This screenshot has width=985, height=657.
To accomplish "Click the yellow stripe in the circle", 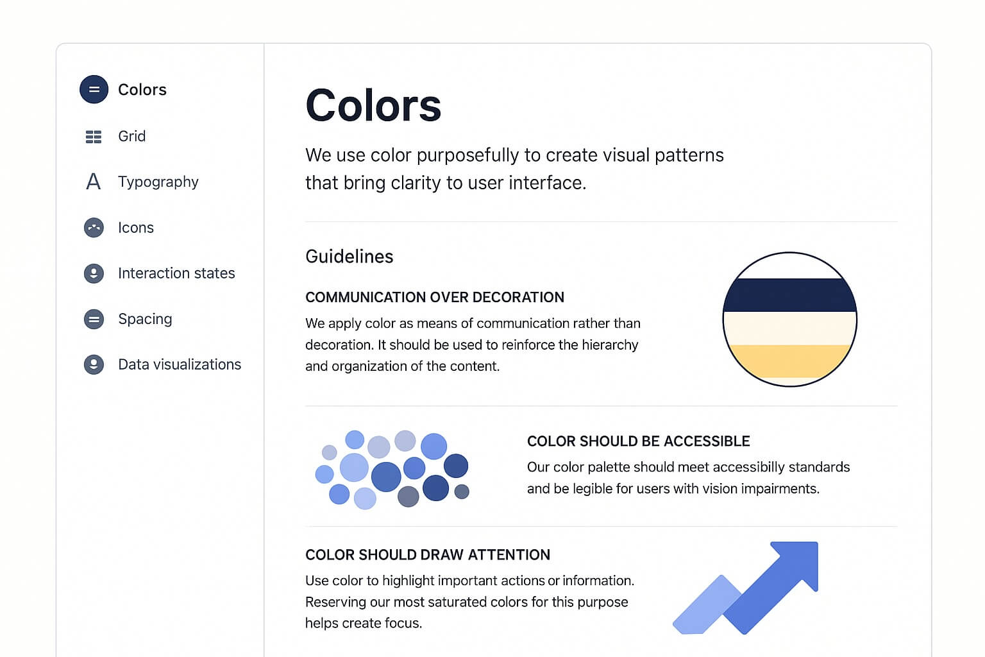I will tap(789, 361).
